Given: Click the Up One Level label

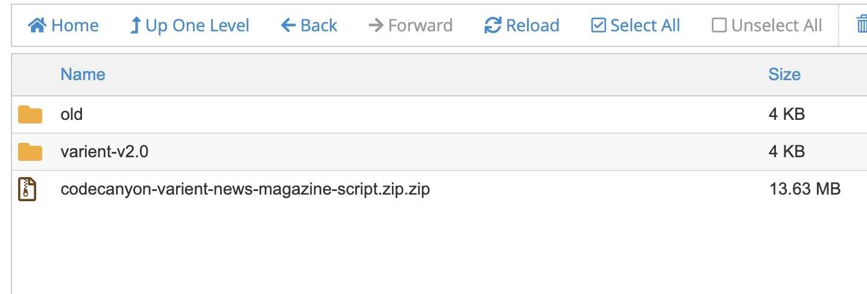Looking at the screenshot, I should coord(197,25).
